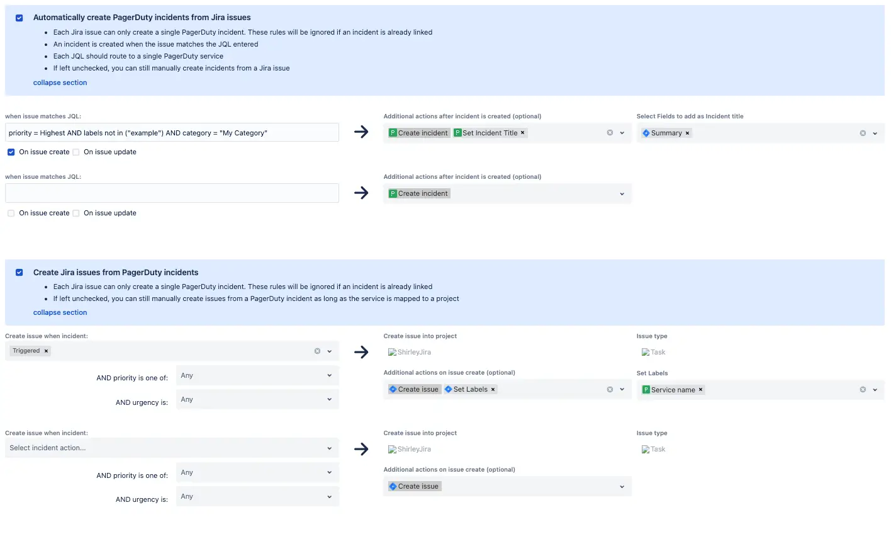Click PagerDuty icon on first Create incident tag

[x=393, y=133]
